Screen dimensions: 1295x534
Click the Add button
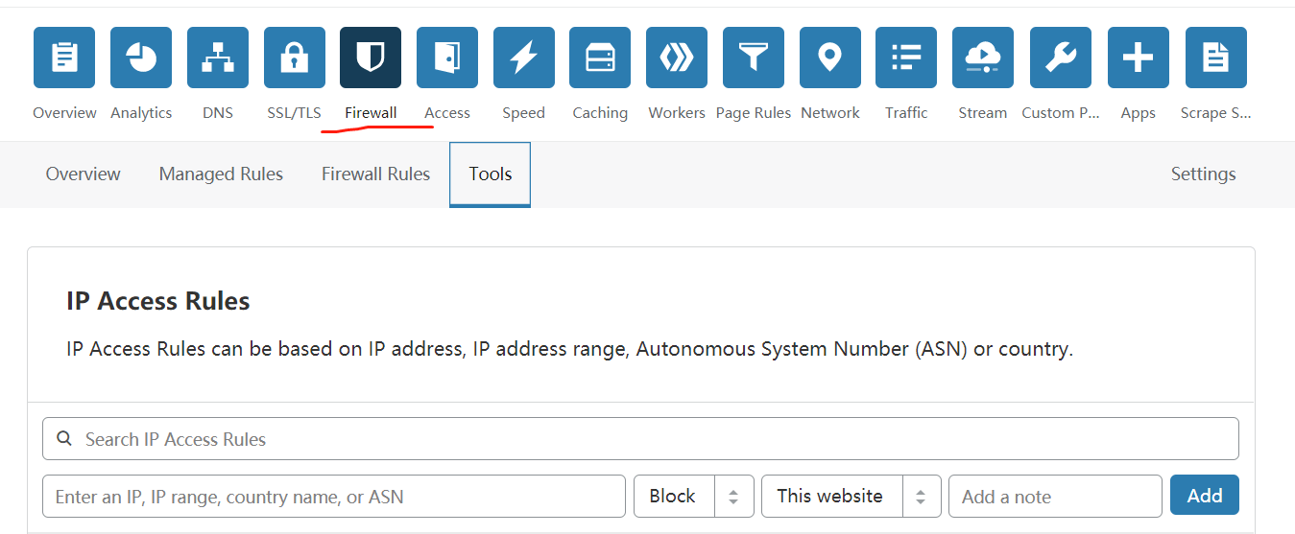pos(1205,496)
